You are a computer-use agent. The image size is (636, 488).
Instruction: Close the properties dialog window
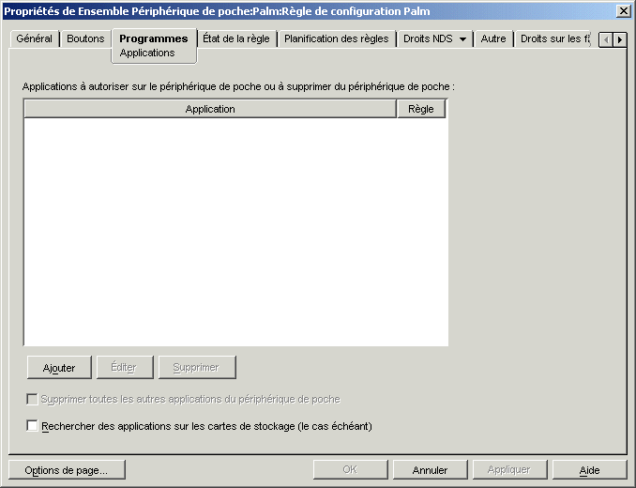pos(624,11)
